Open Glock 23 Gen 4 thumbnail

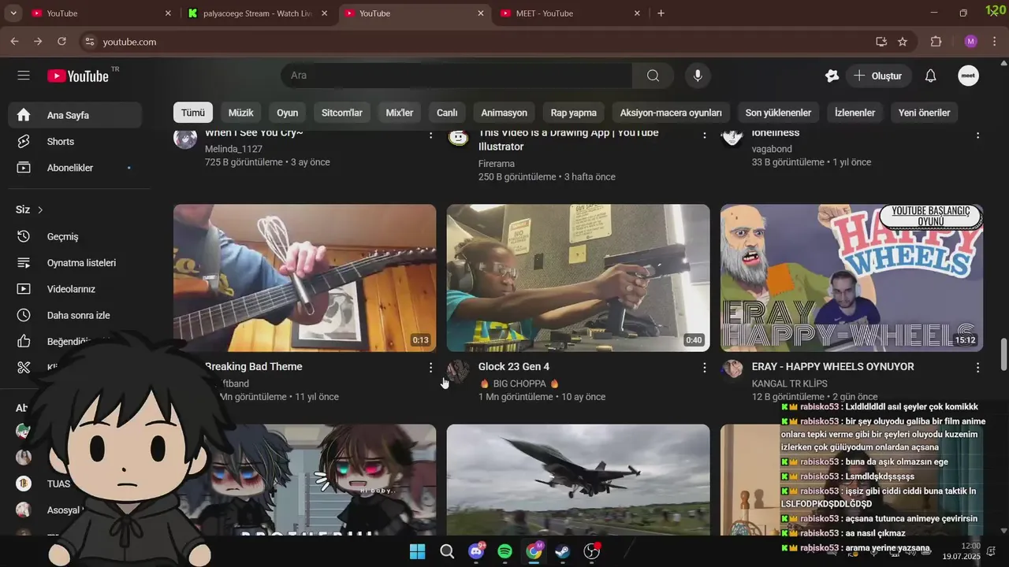(x=578, y=278)
